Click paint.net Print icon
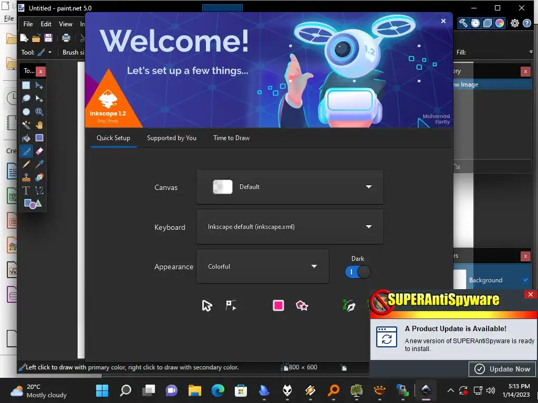The width and height of the screenshot is (538, 403). pyautogui.click(x=66, y=38)
